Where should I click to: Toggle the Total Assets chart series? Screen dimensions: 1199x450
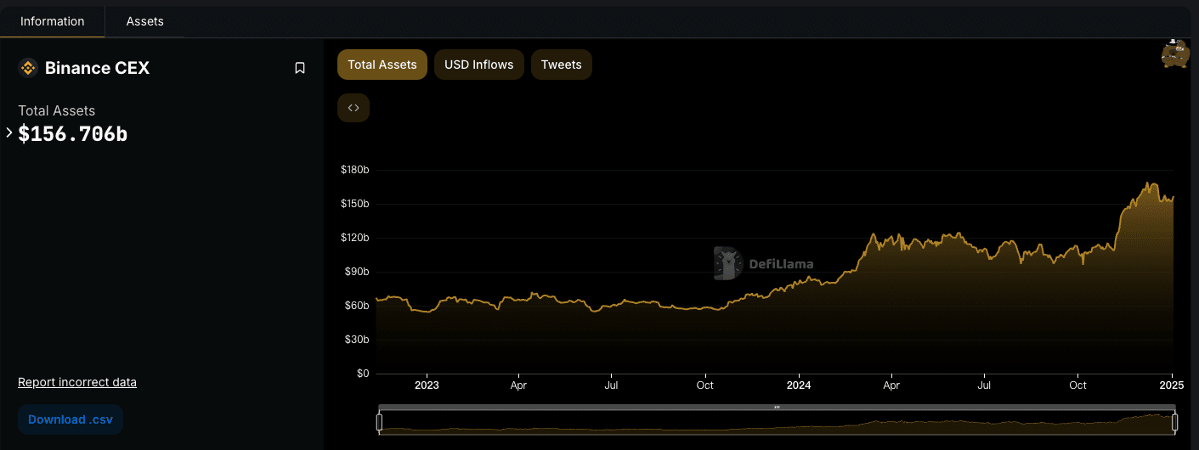(382, 65)
